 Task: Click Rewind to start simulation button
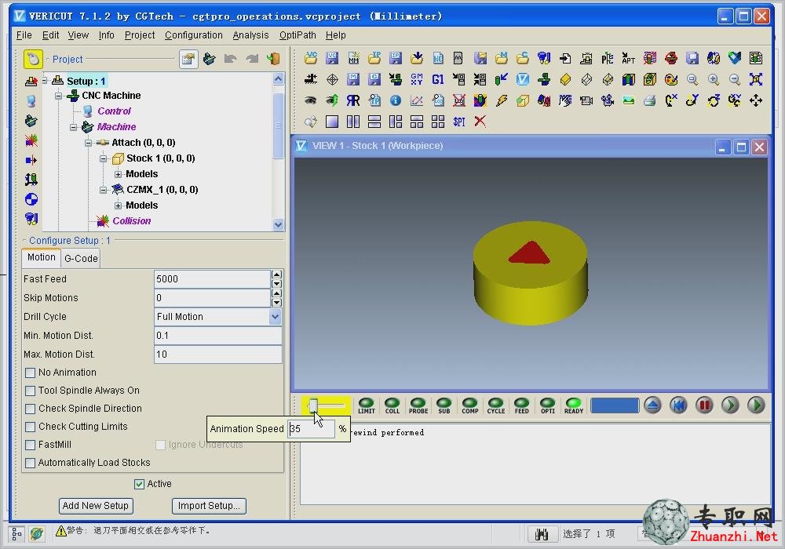tap(678, 405)
